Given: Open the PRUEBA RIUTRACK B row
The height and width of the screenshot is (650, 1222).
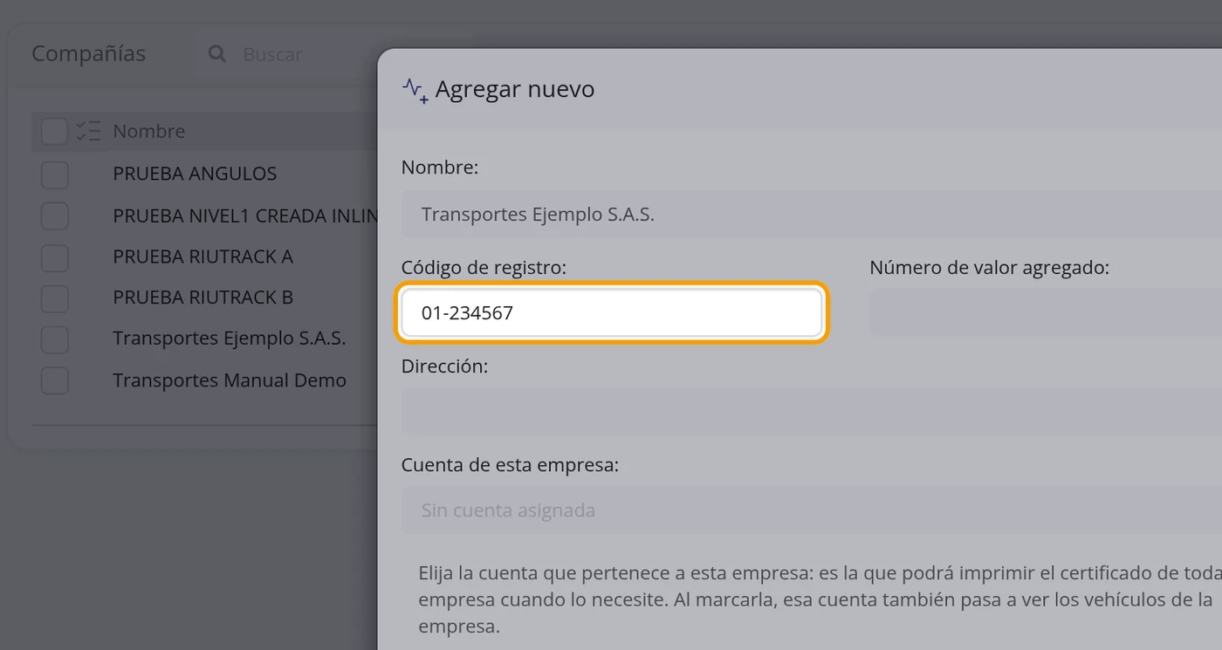Looking at the screenshot, I should (x=203, y=298).
